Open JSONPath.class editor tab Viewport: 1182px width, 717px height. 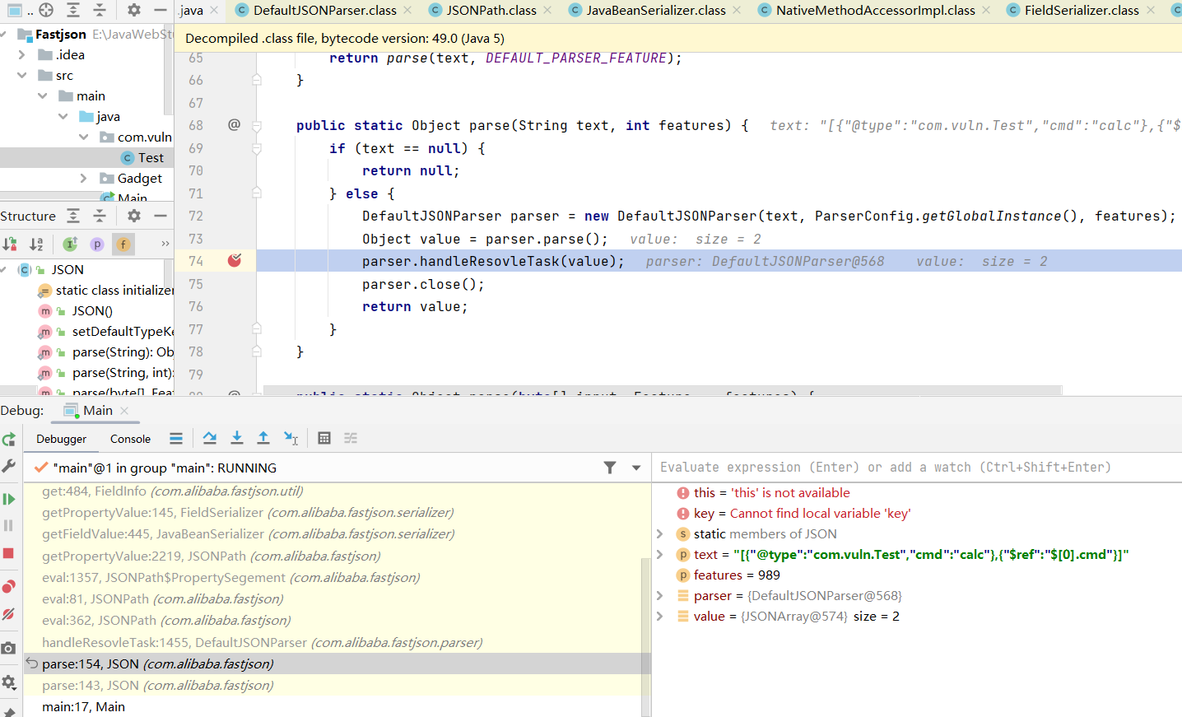[491, 10]
